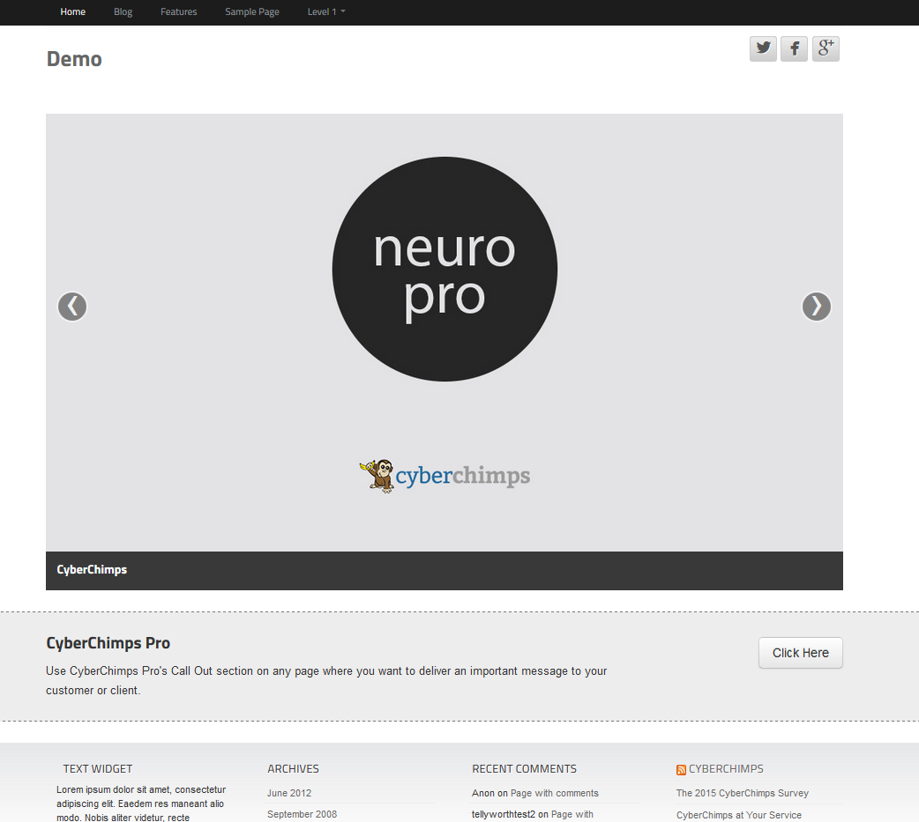Screen dimensions: 919x822
Task: Open CyberChimps at Your Service link
Action: point(738,815)
